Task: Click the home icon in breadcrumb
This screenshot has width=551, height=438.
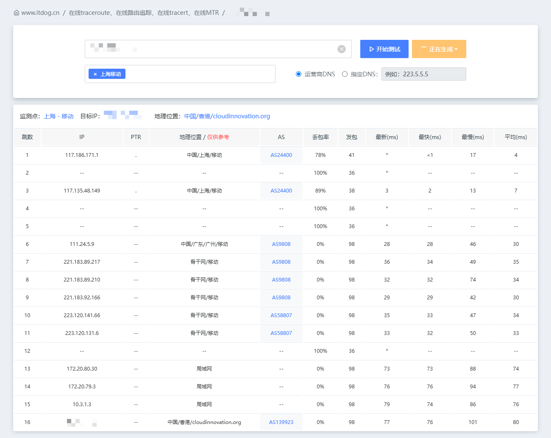Action: 17,13
